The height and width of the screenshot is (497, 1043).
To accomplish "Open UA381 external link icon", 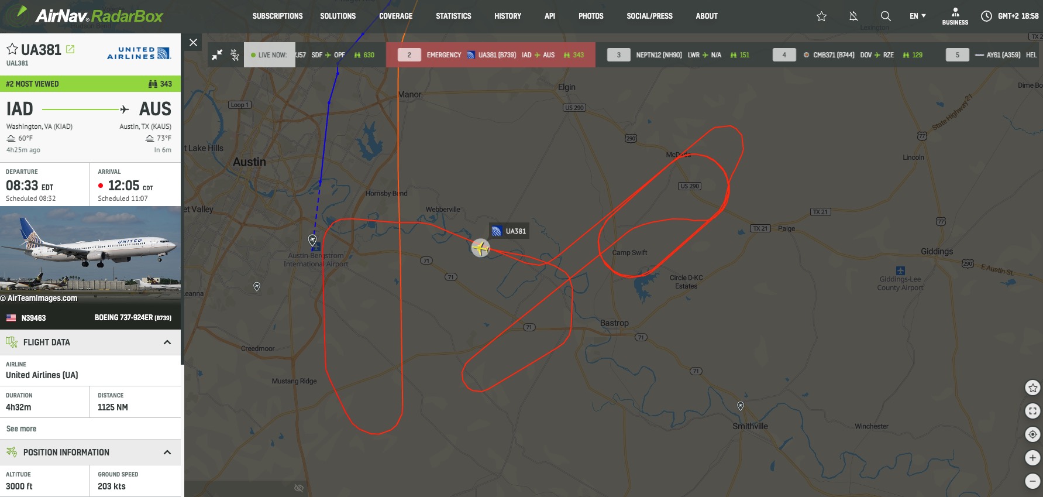I will coord(70,49).
